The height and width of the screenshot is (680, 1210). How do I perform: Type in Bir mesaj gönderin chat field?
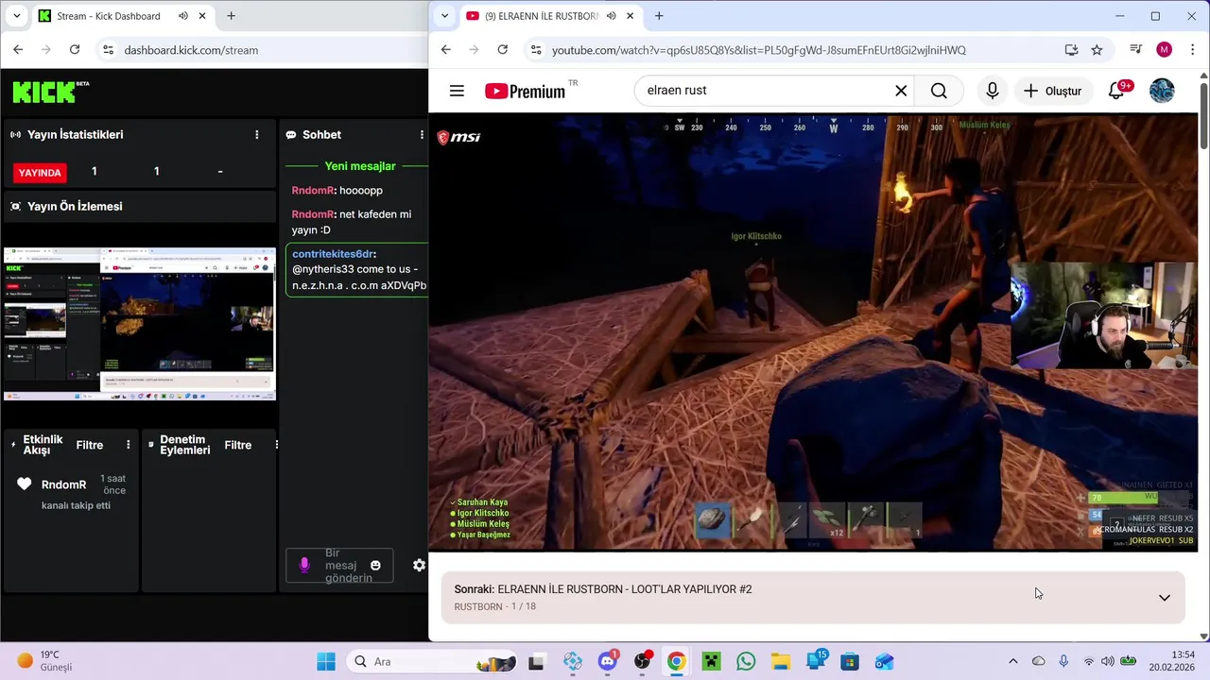[348, 566]
